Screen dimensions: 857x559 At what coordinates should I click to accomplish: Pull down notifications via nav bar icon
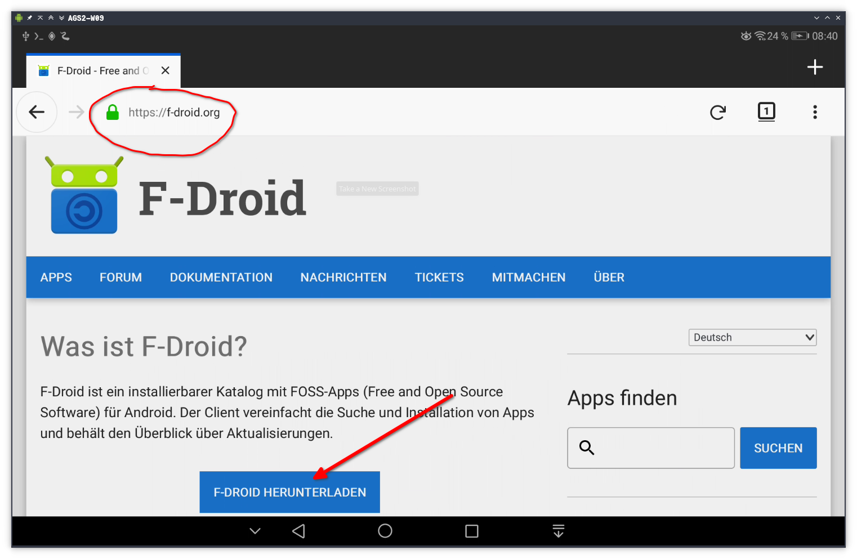point(559,531)
